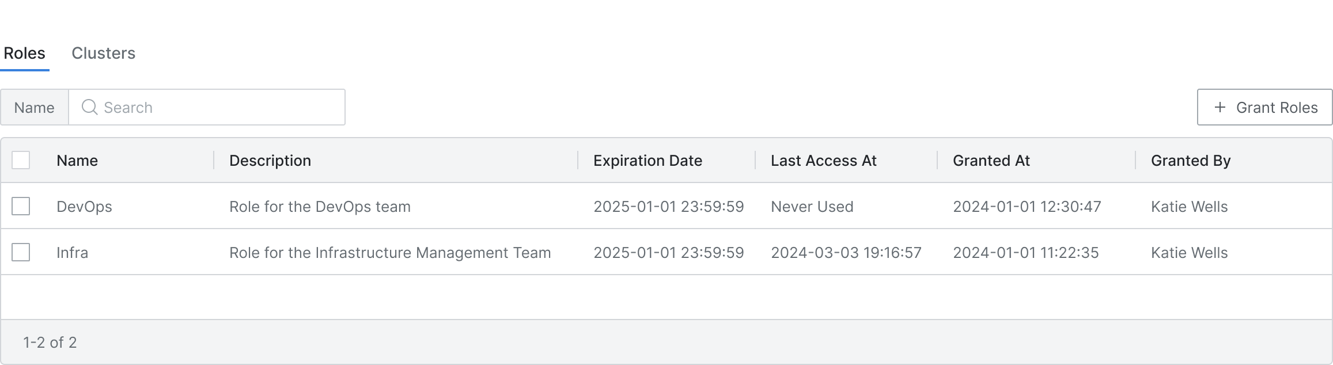Screen dimensions: 1333x365
Task: Click the Grant Roles button
Action: tap(1264, 107)
